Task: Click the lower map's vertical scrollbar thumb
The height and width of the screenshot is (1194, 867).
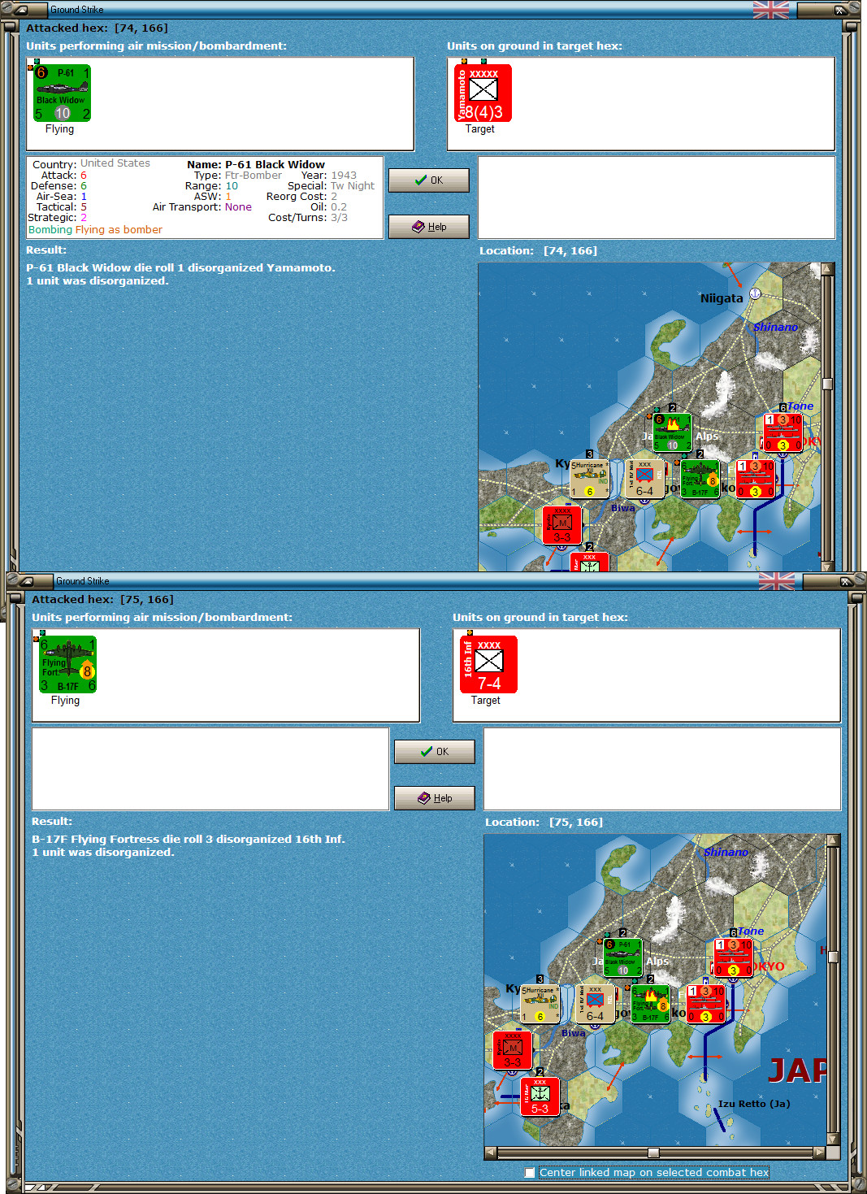Action: [833, 957]
